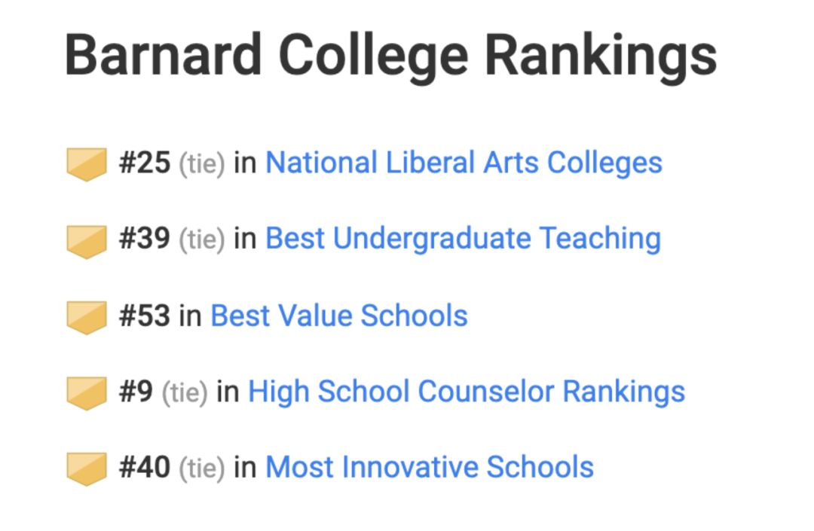Click the #39 rank number
Image resolution: width=814 pixels, height=531 pixels.
144,239
